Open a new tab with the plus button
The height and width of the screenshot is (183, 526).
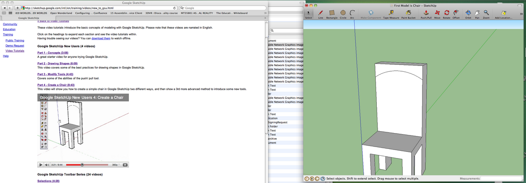[265, 18]
